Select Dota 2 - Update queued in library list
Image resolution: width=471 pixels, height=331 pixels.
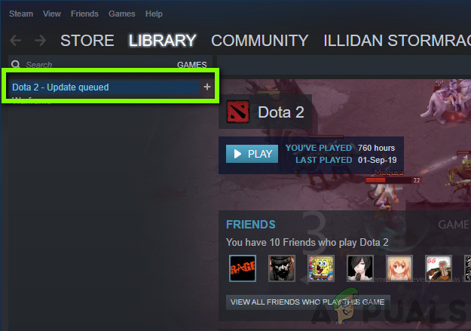[104, 87]
